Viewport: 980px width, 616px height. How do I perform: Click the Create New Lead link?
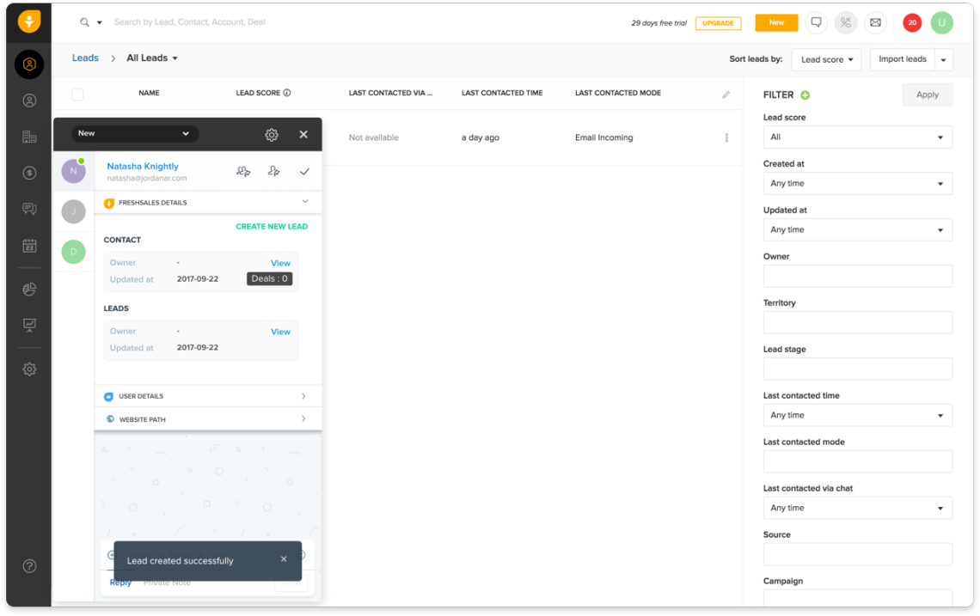[272, 227]
